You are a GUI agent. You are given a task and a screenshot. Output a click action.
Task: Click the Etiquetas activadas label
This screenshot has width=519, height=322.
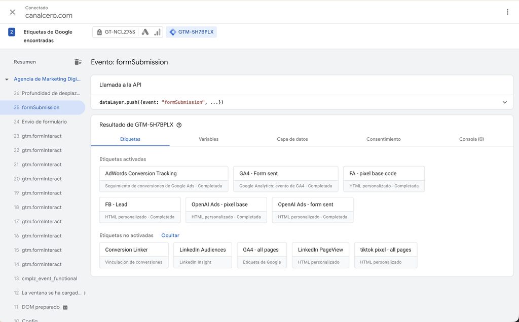coord(123,159)
